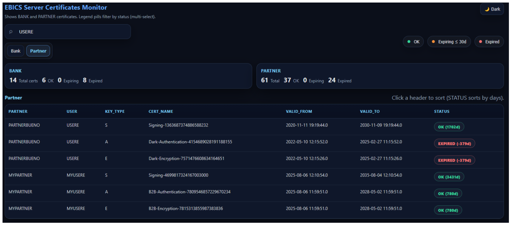Image resolution: width=510 pixels, height=226 pixels.
Task: Click the 6 OK bank count
Action: pos(47,80)
